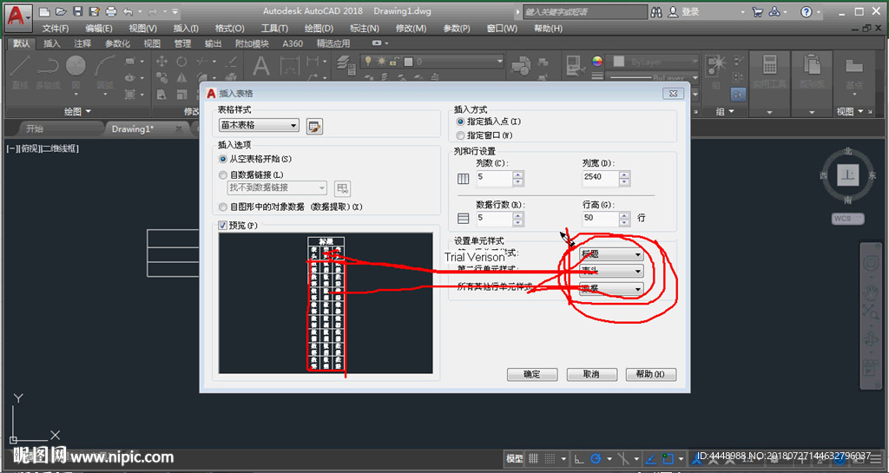Image resolution: width=889 pixels, height=473 pixels.
Task: Open the 绘图(D) menu
Action: pos(319,29)
